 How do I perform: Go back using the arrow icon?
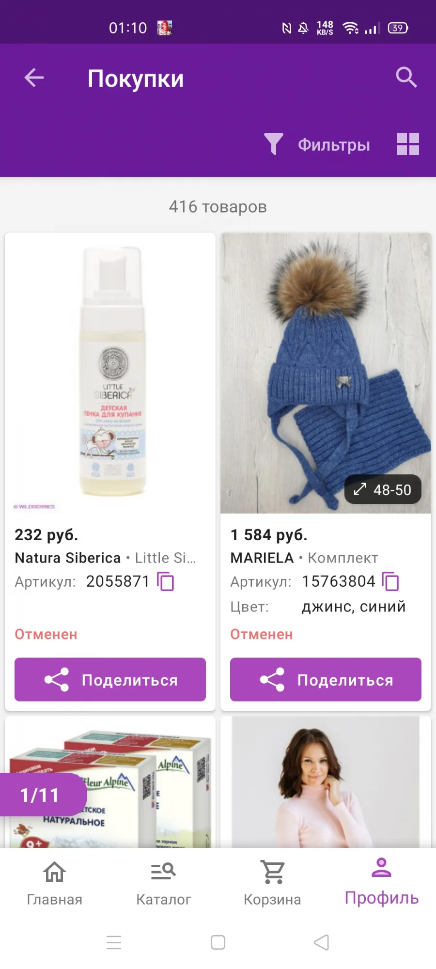(34, 78)
